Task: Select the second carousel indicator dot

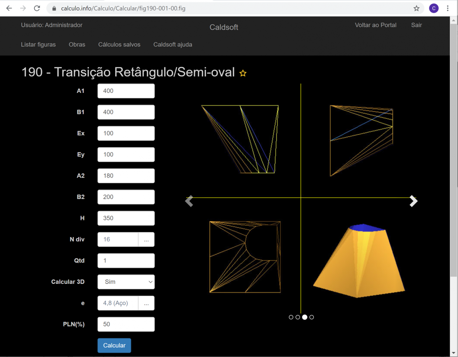Action: [298, 317]
